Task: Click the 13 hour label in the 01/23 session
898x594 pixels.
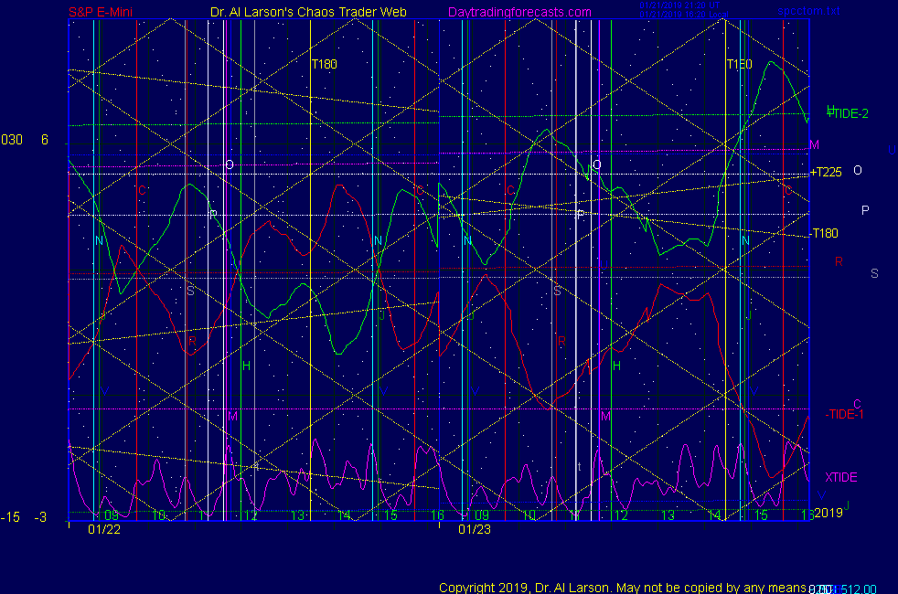Action: (x=668, y=515)
